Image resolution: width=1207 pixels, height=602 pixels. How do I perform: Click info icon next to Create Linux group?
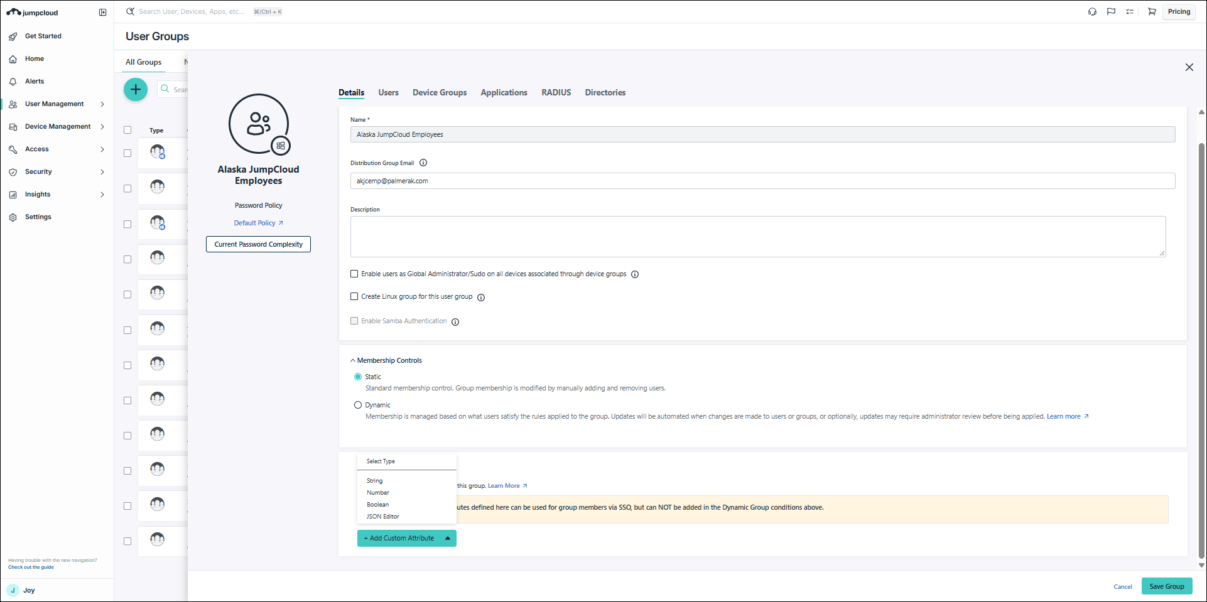[481, 298]
